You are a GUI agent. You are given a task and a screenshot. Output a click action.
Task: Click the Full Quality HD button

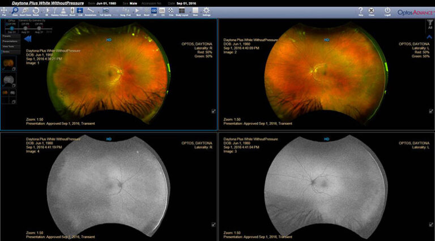point(106,11)
